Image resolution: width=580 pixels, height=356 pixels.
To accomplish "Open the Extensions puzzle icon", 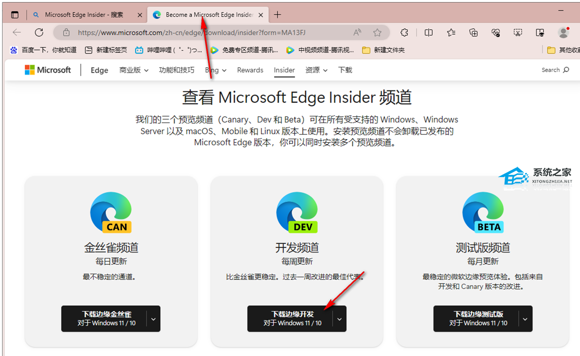I will pyautogui.click(x=405, y=32).
